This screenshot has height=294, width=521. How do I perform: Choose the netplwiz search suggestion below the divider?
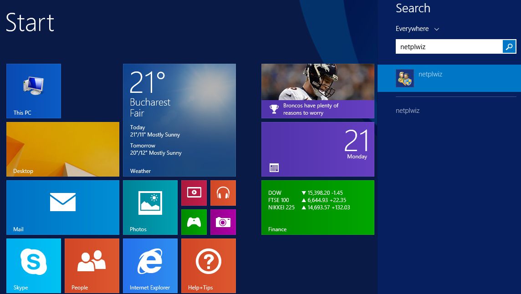point(408,111)
